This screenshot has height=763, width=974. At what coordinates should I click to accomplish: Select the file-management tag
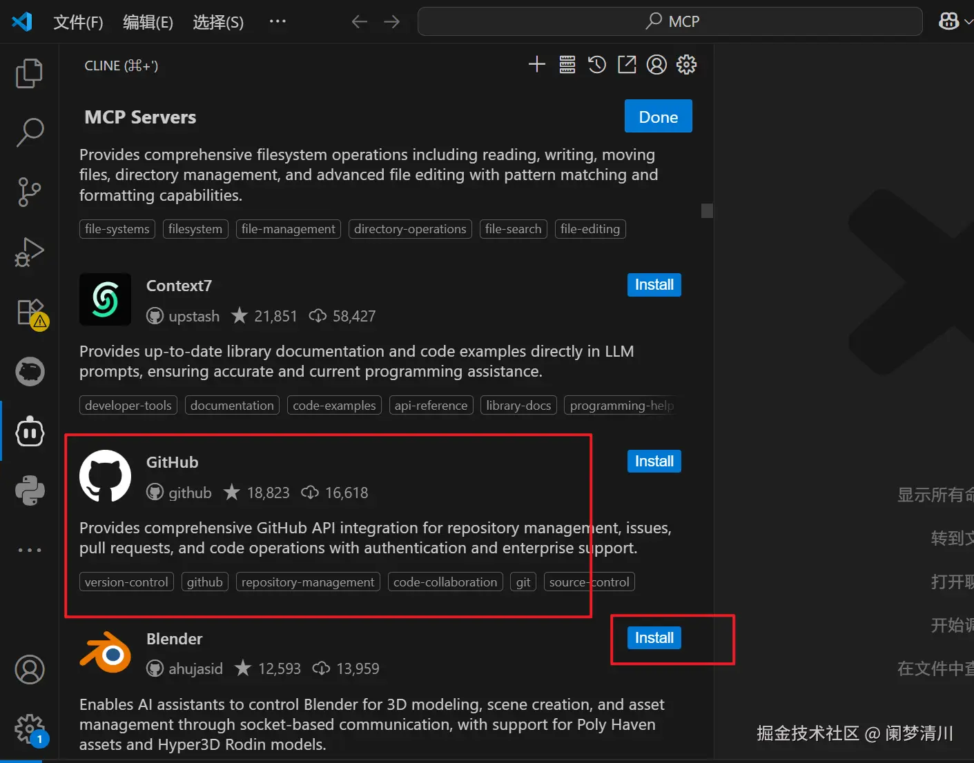[x=289, y=229]
